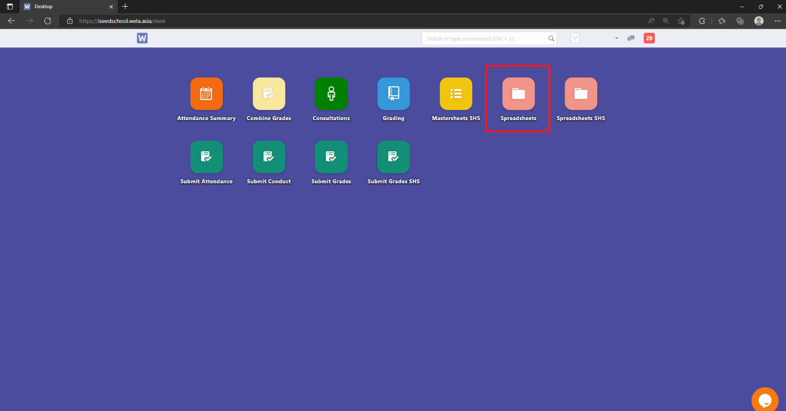Open the Attendance Summary module

(x=206, y=94)
